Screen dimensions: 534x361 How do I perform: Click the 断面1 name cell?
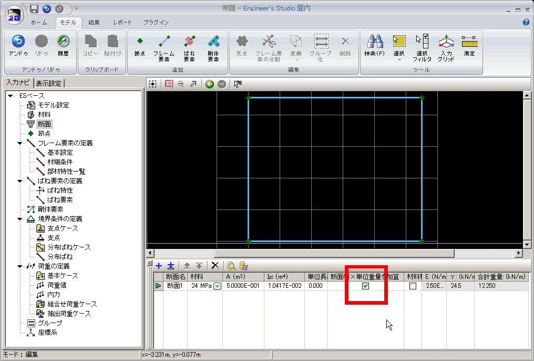[x=175, y=286]
